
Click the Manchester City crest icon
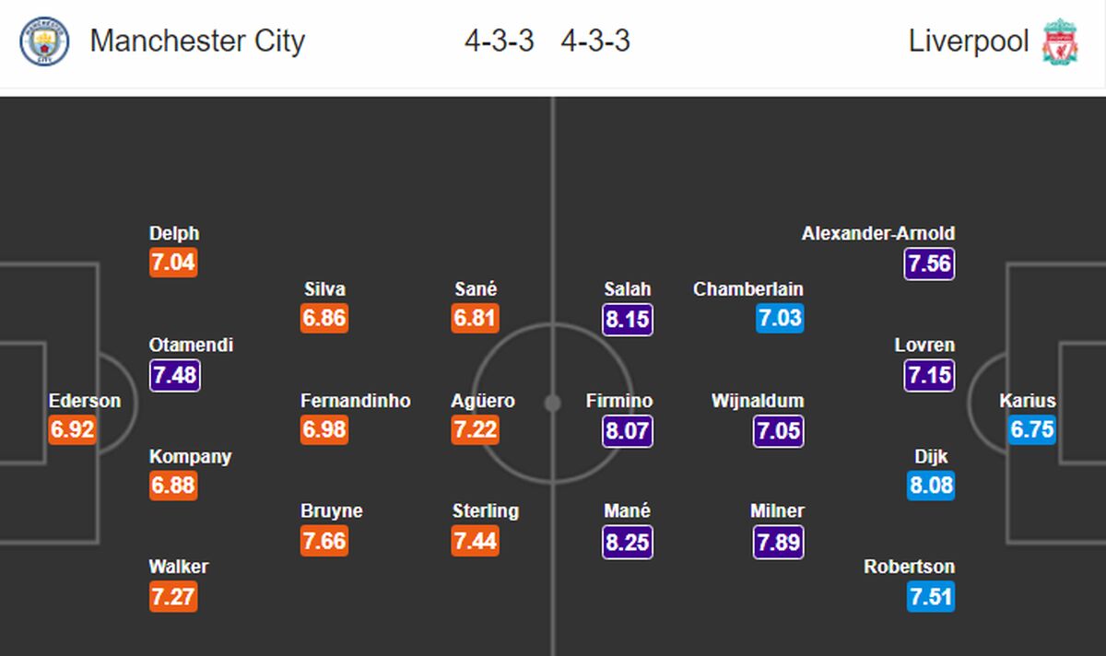44,41
